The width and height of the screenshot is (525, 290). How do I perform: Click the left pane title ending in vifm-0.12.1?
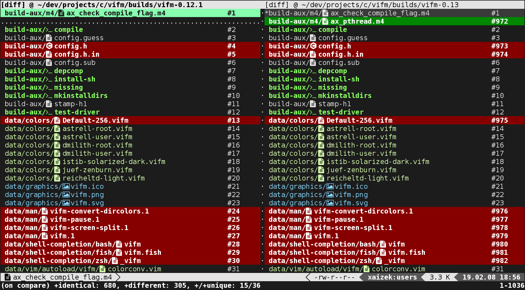coord(102,5)
